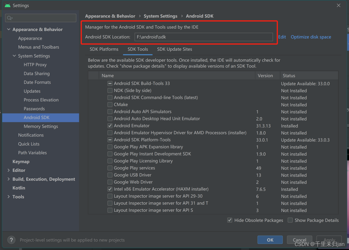The image size is (349, 250).
Task: Enable Android SDK Command-line Tools (latest)
Action: click(x=110, y=98)
